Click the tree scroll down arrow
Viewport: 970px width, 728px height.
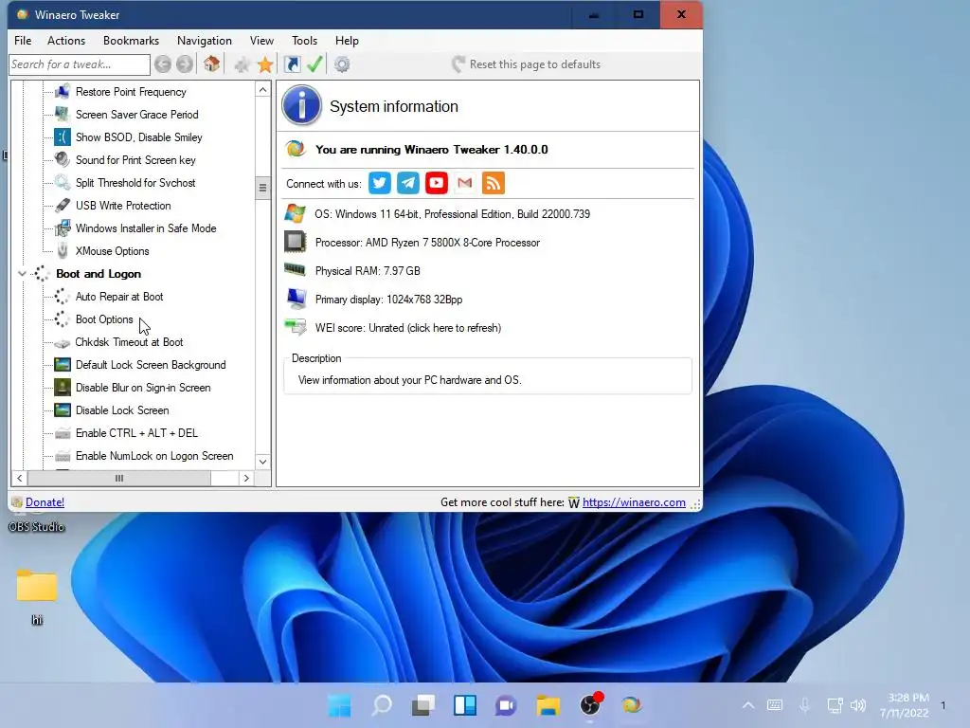click(263, 462)
